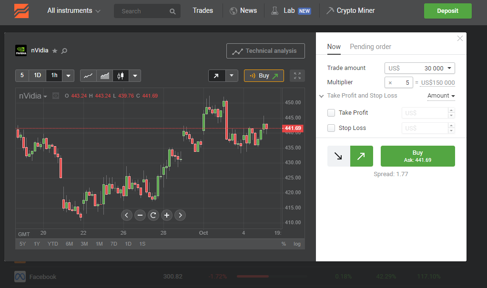Select area chart type
This screenshot has height=288, width=487.
point(105,76)
